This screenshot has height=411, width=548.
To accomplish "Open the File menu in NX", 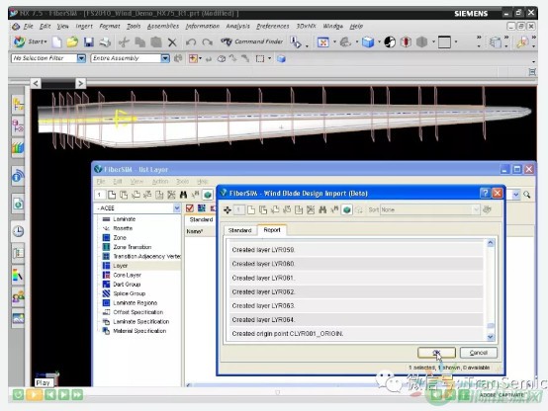I will (28, 27).
